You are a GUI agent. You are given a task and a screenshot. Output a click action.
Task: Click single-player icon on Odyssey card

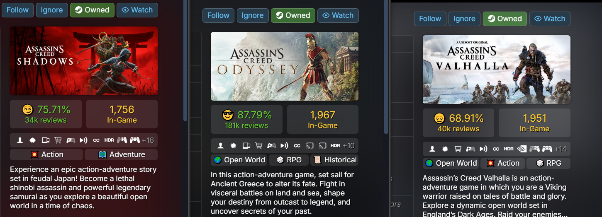pyautogui.click(x=220, y=146)
